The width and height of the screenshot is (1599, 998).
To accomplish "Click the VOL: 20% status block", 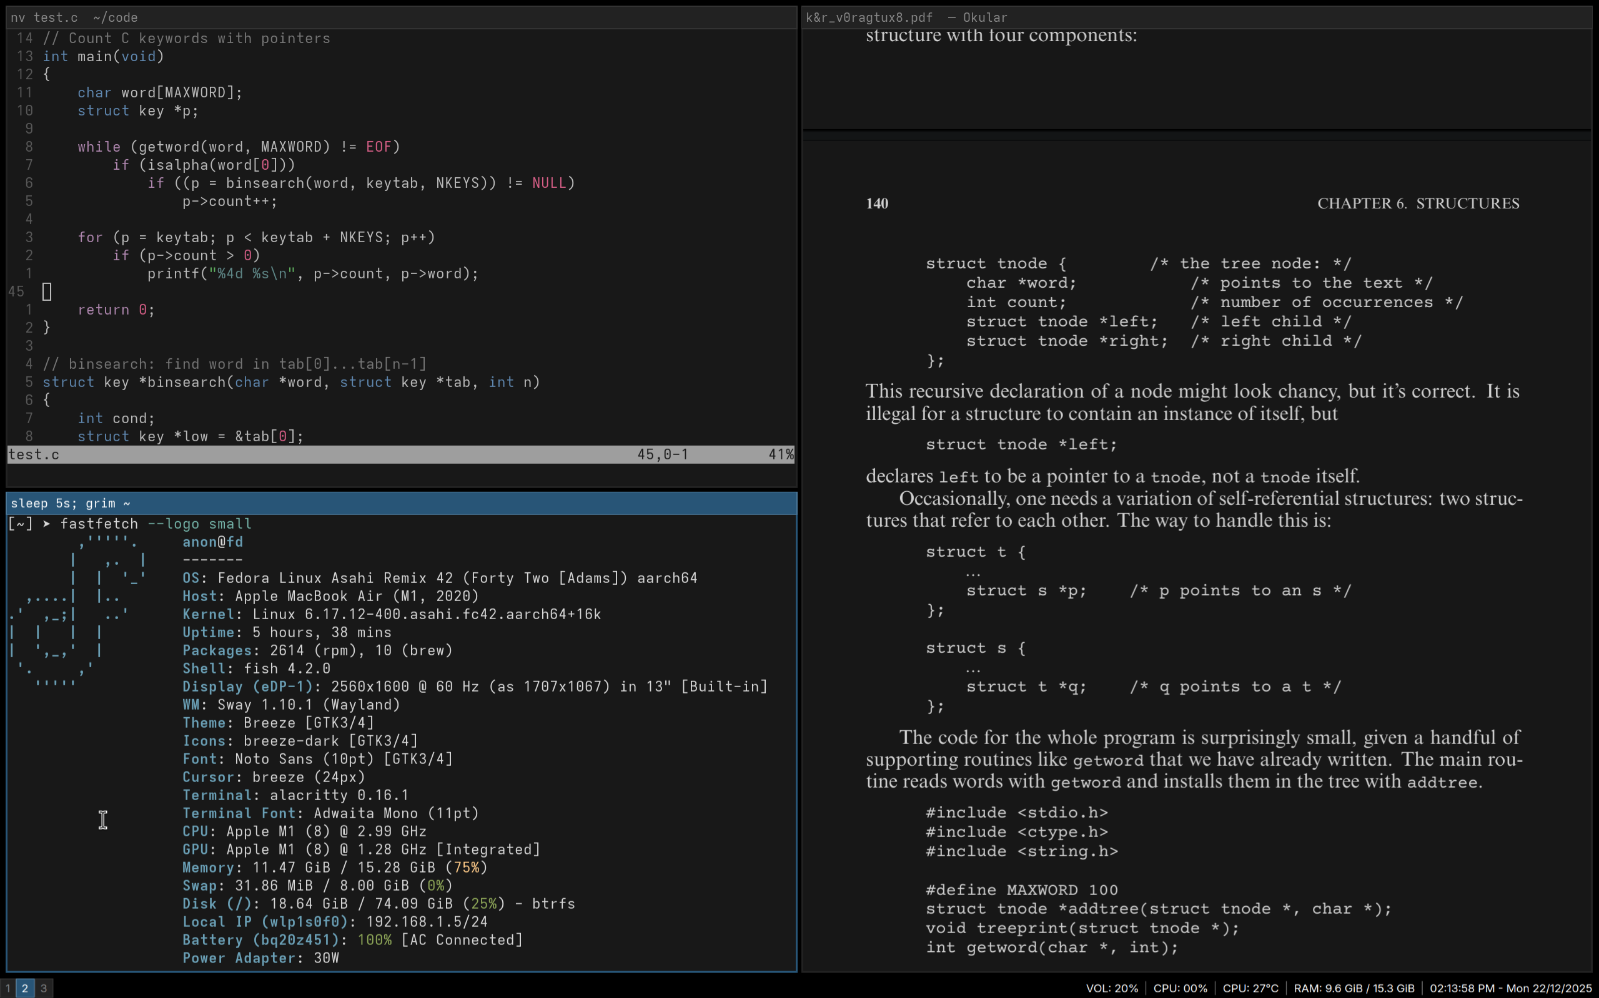I will click(x=1112, y=988).
